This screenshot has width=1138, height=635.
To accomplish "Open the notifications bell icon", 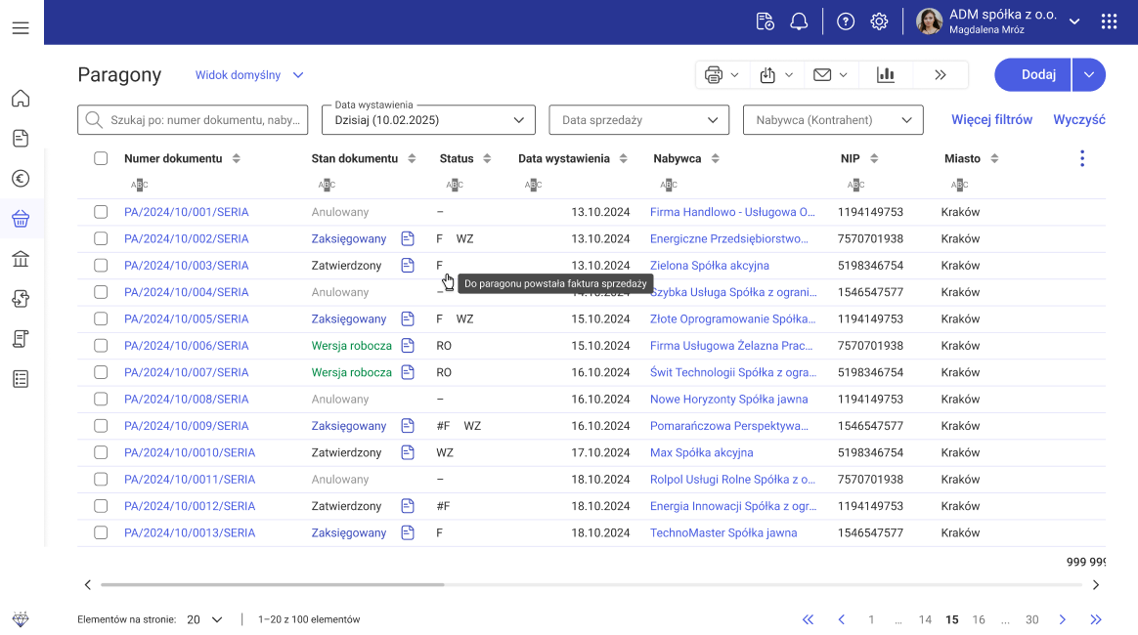I will [799, 21].
